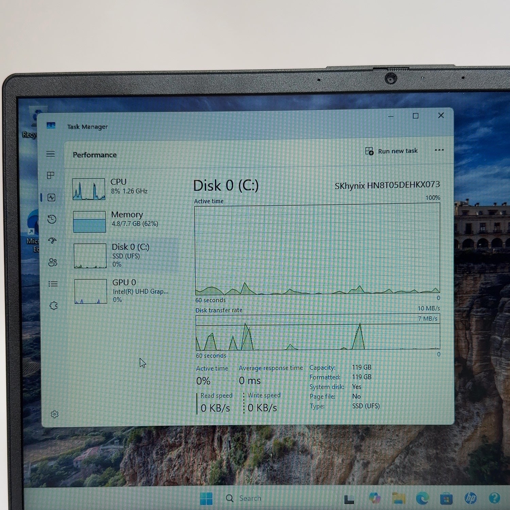
Task: Click the Formatted 119 GB value
Action: [362, 377]
